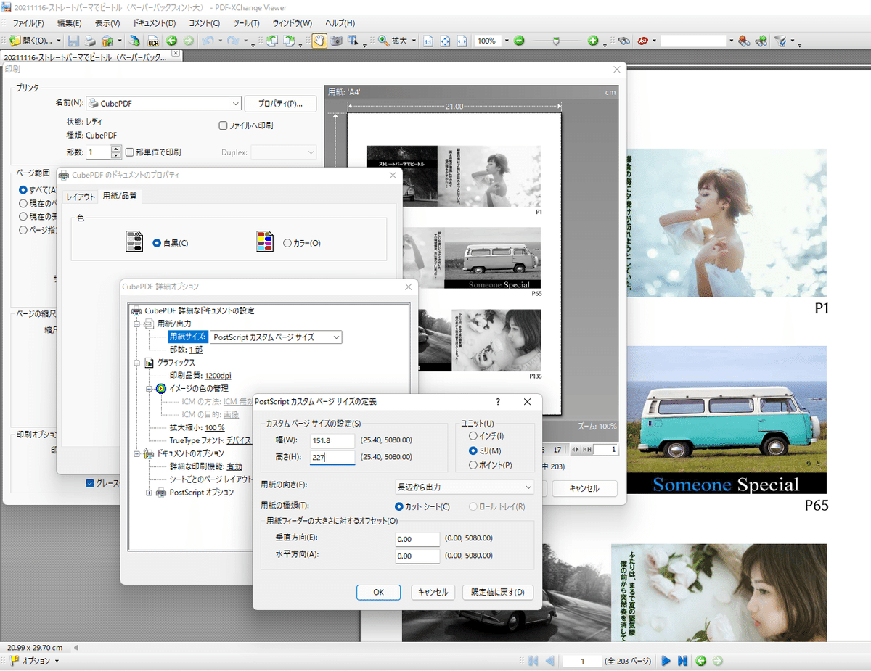Select the Snapshot camera tool
871x671 pixels.
click(x=337, y=41)
